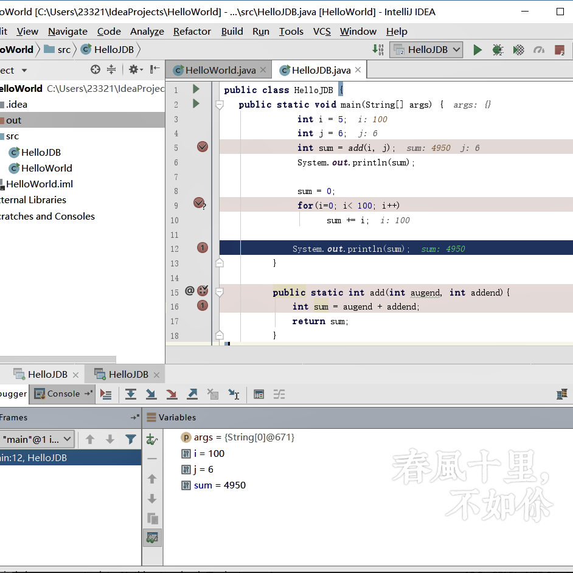This screenshot has width=573, height=573.
Task: Move to previous frame up arrow
Action: (90, 439)
